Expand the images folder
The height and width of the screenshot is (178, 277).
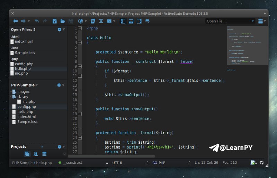(11, 92)
